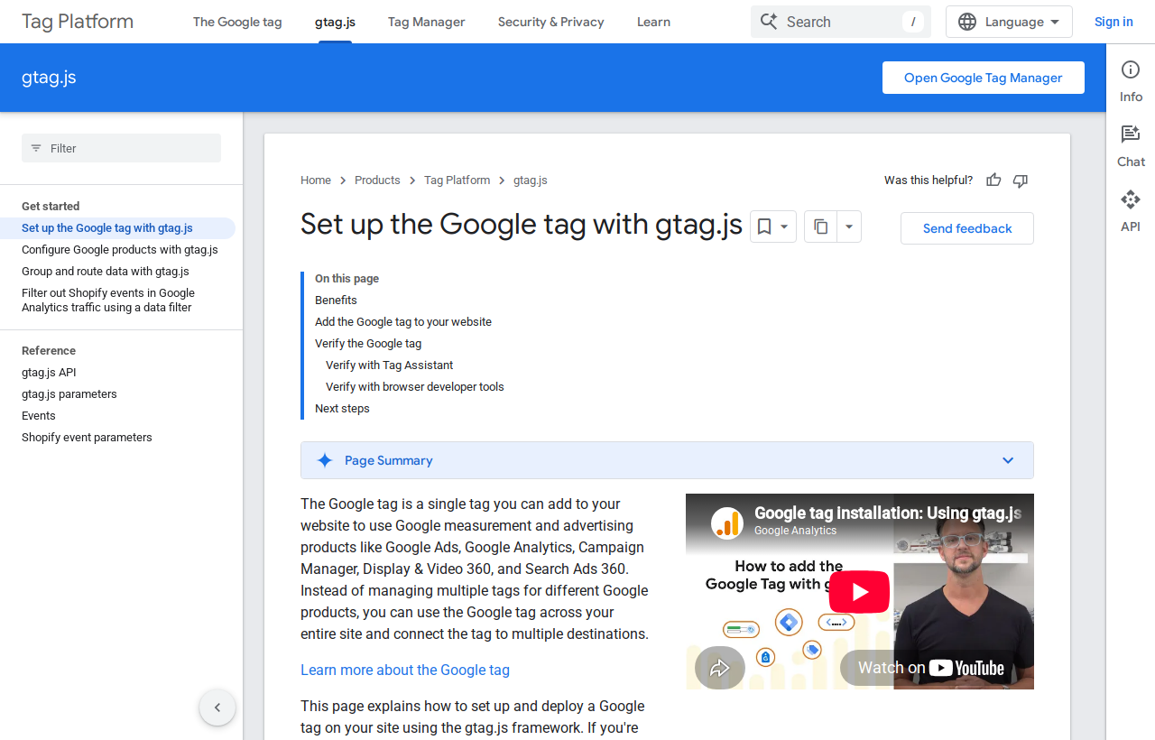The height and width of the screenshot is (740, 1155).
Task: Click the thumbs down not helpful icon
Action: (1021, 180)
